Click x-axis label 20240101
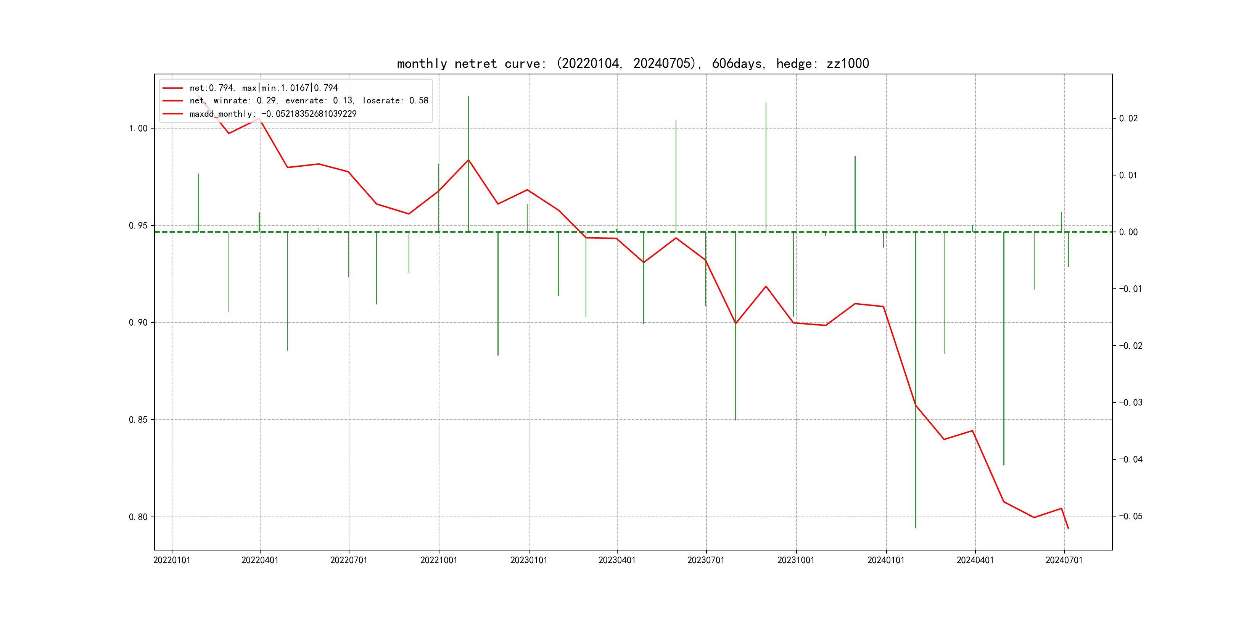This screenshot has width=1236, height=618. point(886,560)
